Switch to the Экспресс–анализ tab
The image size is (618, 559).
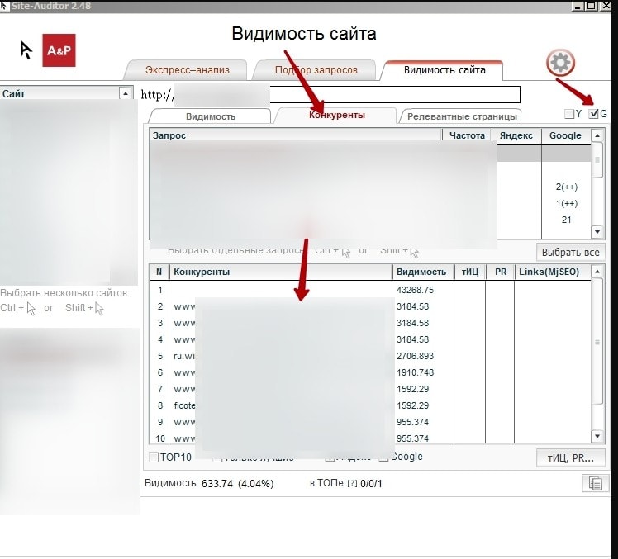coord(187,70)
